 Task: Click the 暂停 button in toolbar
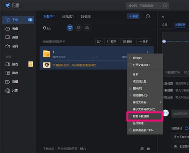111,41
